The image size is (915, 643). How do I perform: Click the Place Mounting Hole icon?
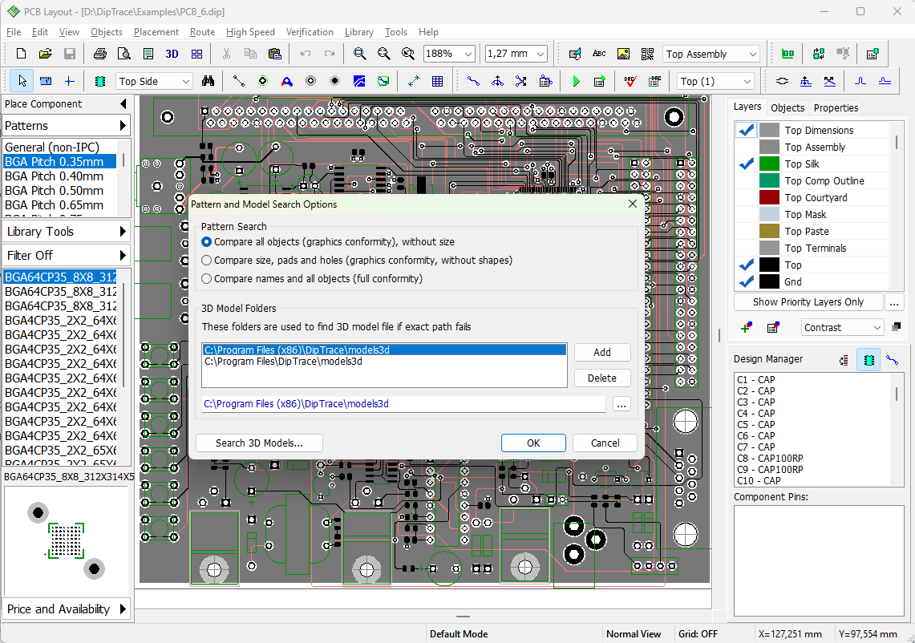point(334,81)
